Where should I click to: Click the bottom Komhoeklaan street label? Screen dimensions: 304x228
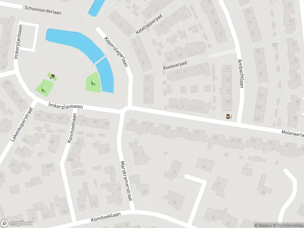tap(106, 217)
